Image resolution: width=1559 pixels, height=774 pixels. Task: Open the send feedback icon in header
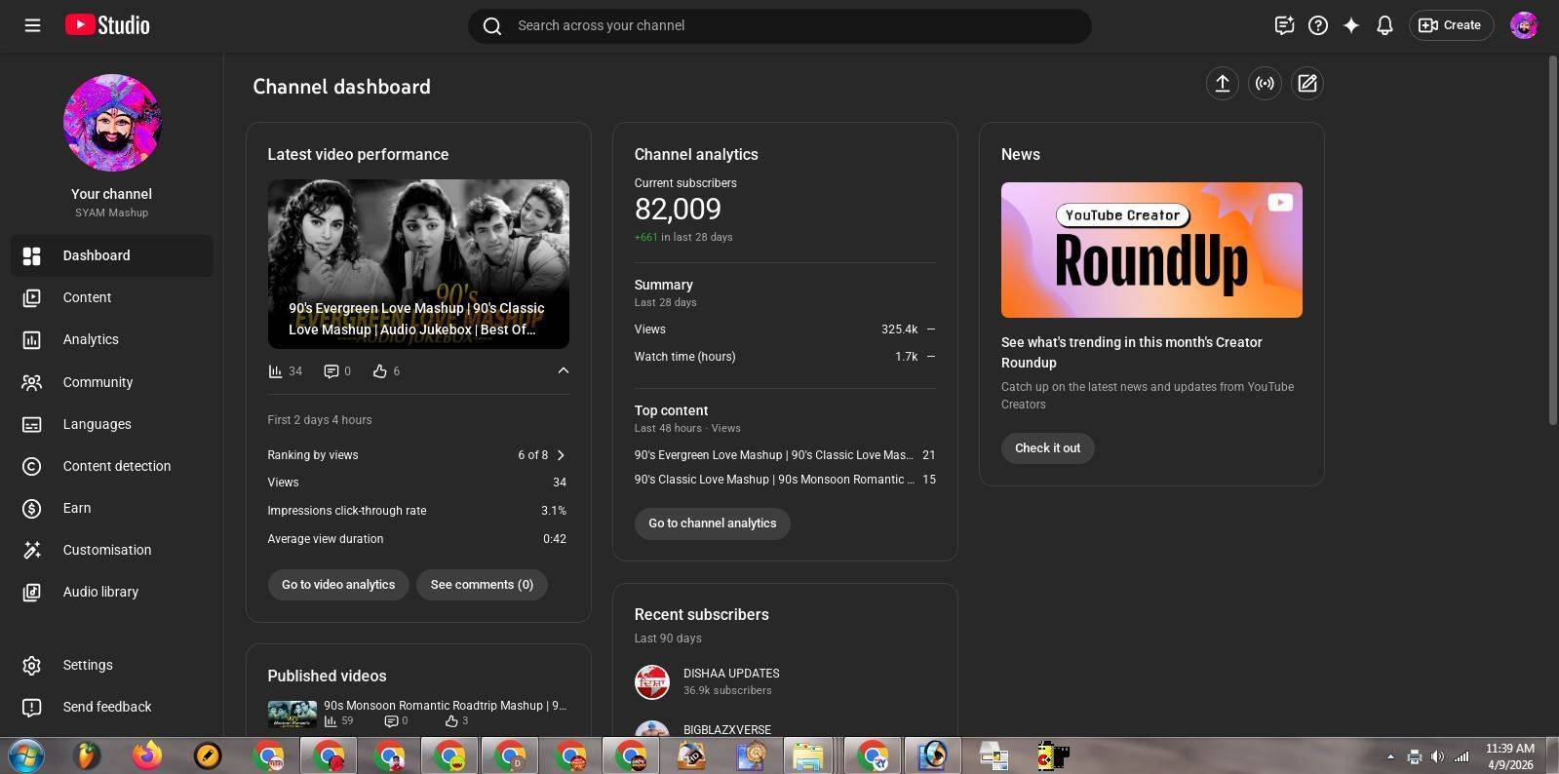pyautogui.click(x=1284, y=25)
